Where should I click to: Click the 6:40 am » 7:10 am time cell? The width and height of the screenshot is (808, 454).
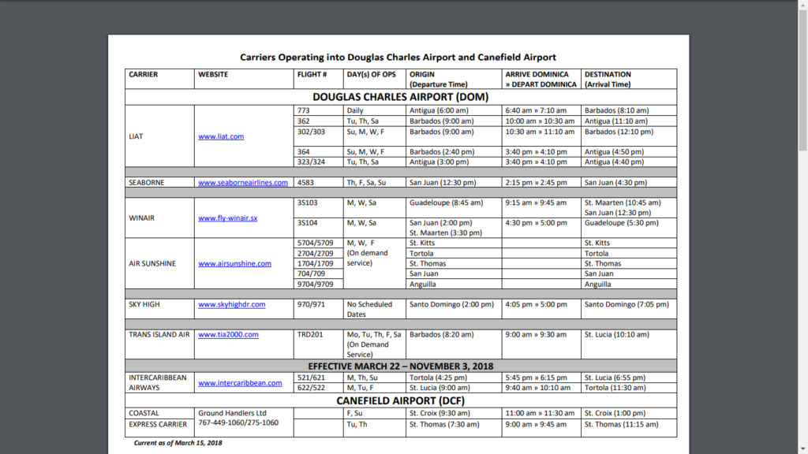point(541,110)
